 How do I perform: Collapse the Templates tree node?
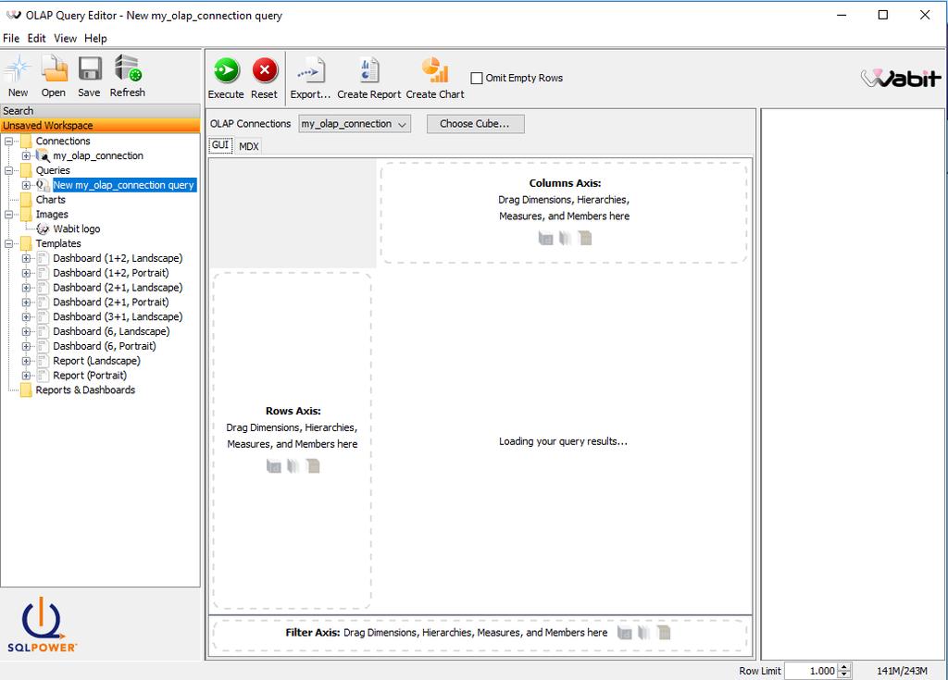(x=8, y=243)
